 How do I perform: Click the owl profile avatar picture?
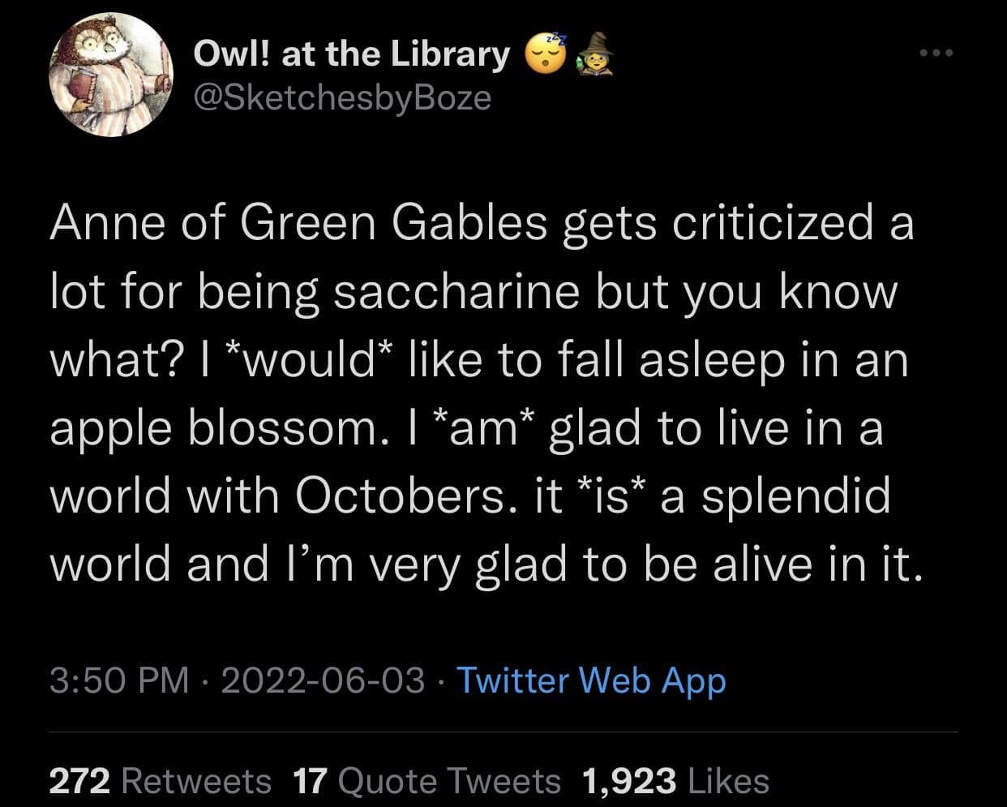tap(110, 75)
